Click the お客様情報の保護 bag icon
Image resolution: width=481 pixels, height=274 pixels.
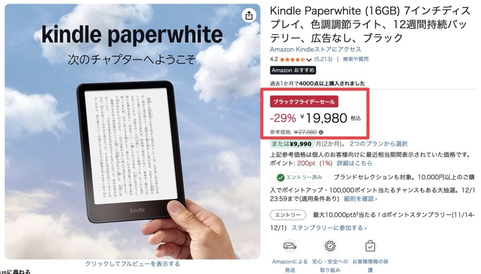pyautogui.click(x=370, y=246)
